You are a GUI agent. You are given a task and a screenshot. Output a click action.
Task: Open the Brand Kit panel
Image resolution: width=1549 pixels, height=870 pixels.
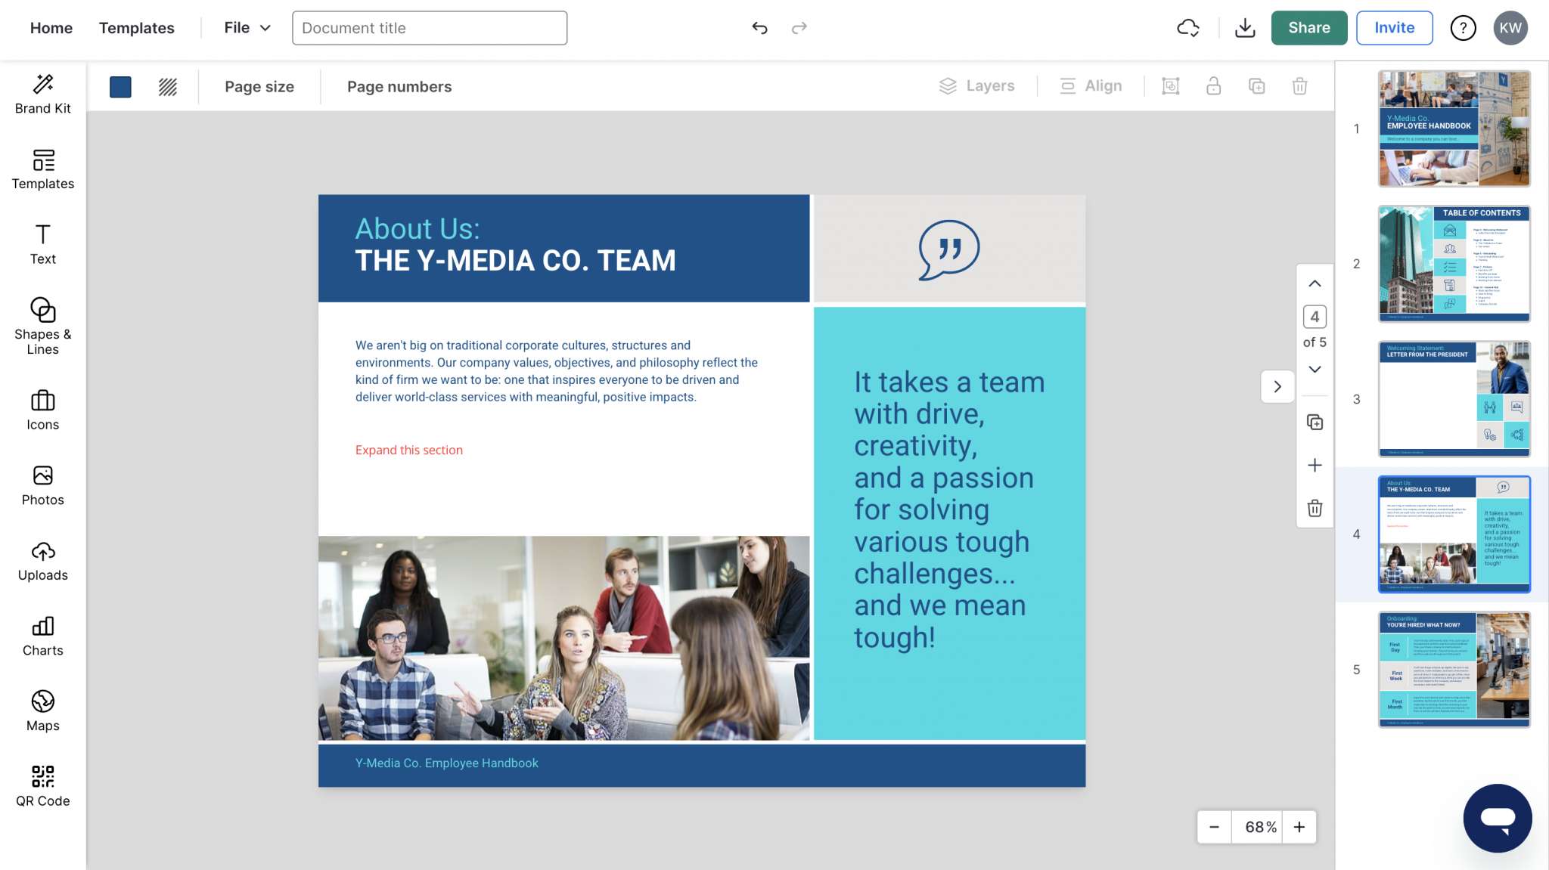tap(42, 92)
